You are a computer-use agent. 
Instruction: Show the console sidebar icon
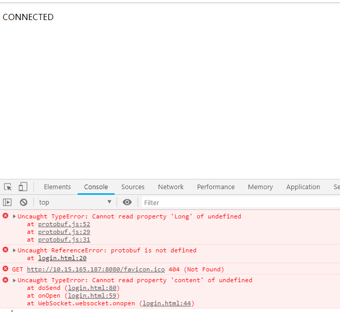pos(7,203)
